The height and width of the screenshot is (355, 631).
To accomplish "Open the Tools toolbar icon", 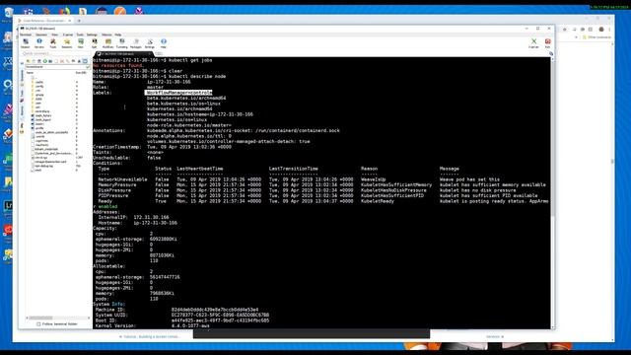I will coord(52,43).
